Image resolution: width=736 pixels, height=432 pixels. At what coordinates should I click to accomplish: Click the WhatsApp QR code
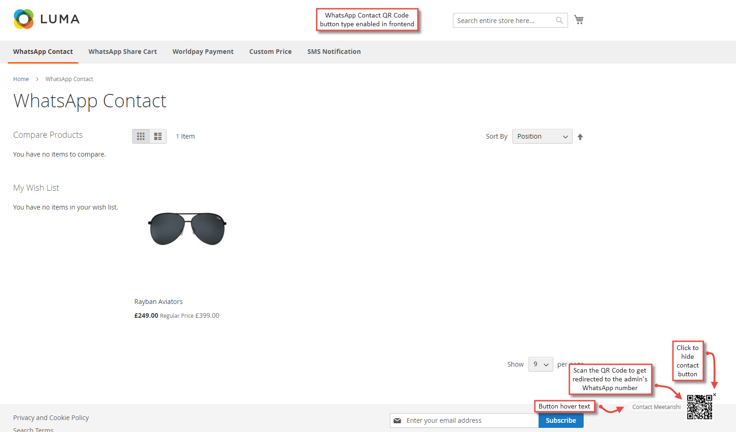[700, 407]
